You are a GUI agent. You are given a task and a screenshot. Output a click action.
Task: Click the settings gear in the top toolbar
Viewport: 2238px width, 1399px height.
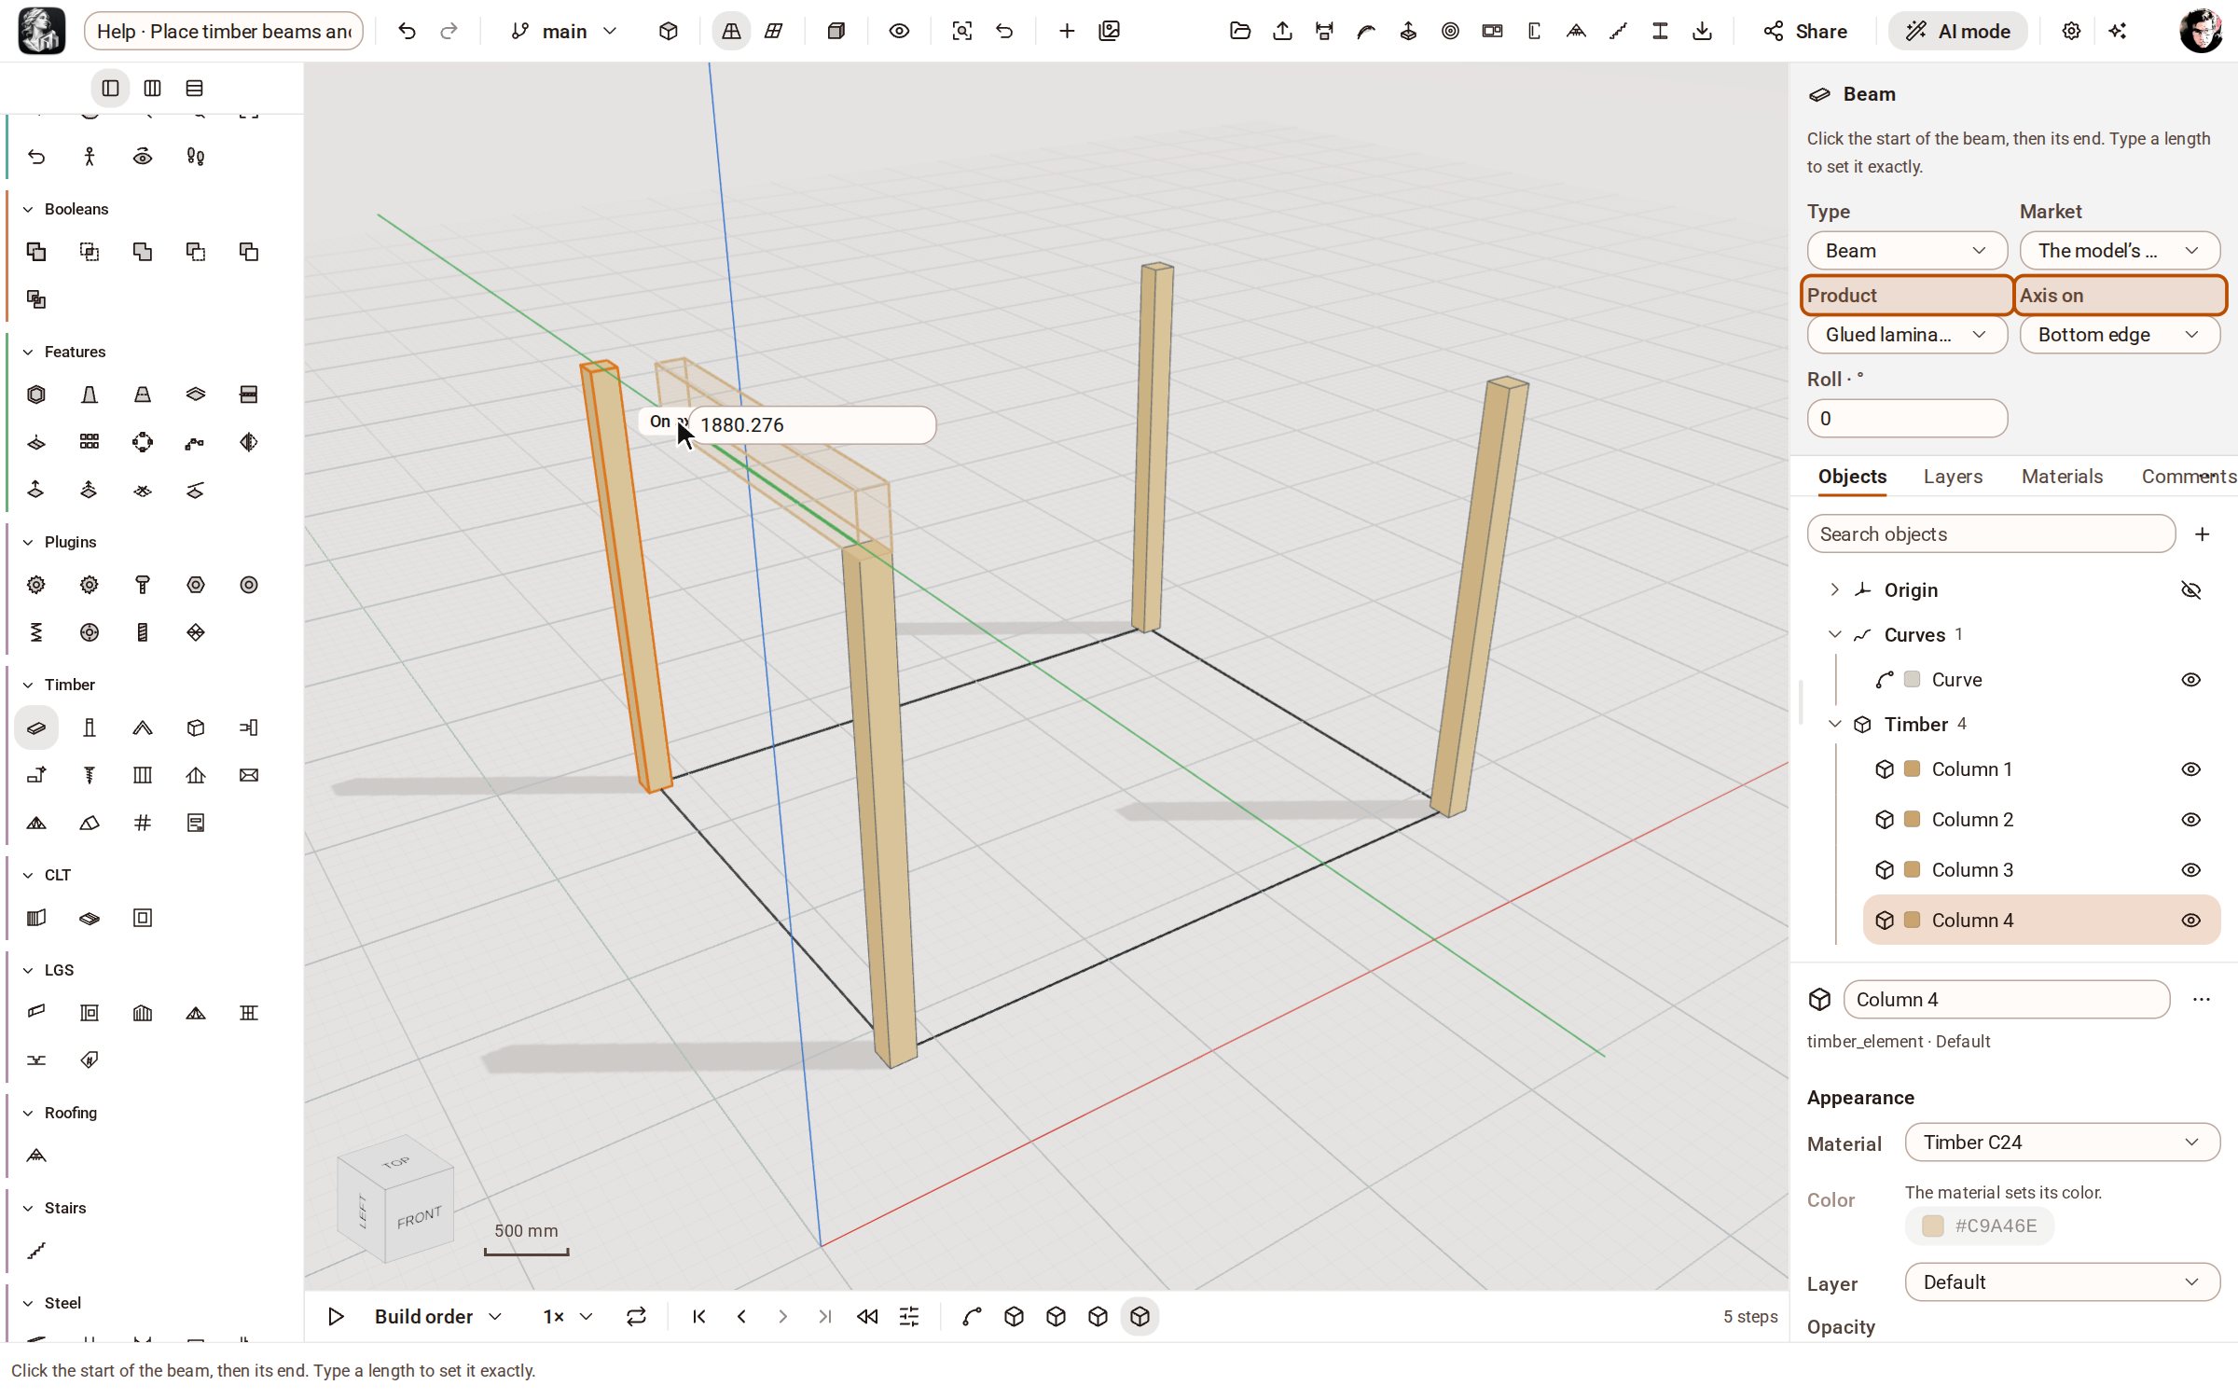click(x=2071, y=31)
